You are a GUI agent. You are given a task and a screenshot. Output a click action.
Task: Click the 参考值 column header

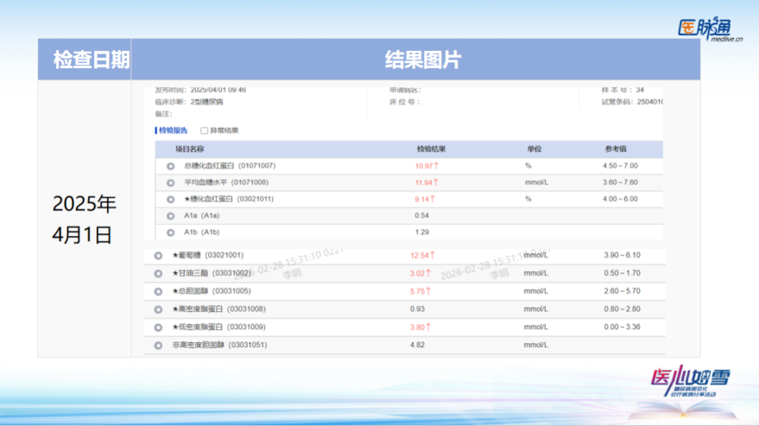614,149
